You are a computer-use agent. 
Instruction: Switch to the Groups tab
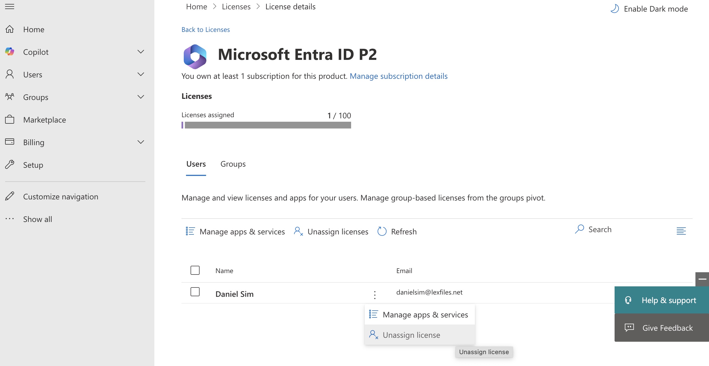233,164
